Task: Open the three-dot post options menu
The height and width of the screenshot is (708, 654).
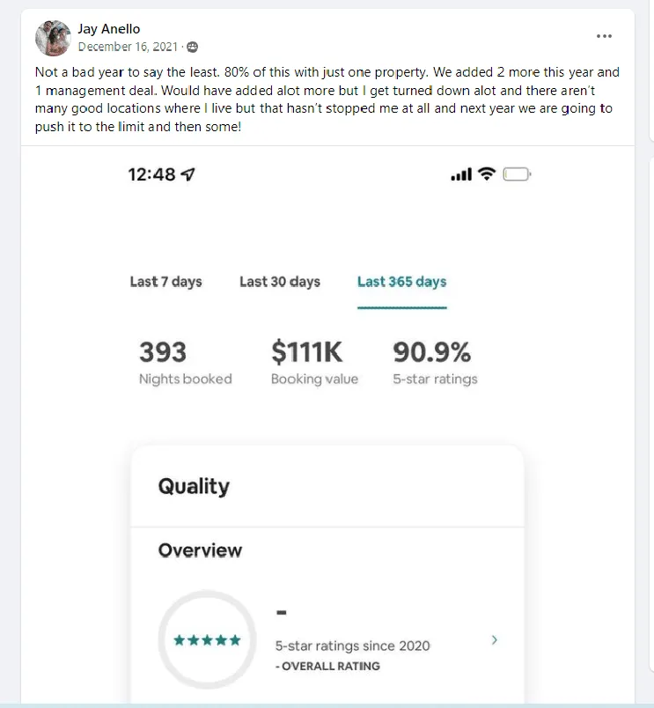Action: click(604, 36)
